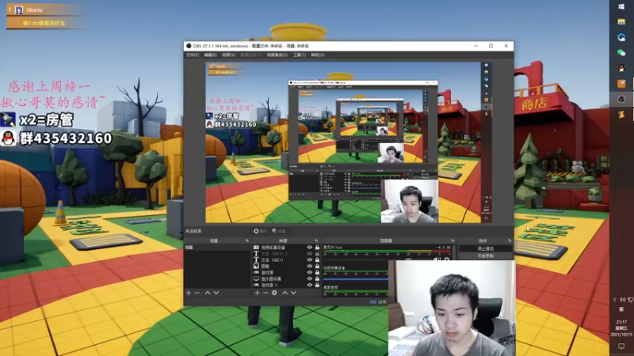The width and height of the screenshot is (634, 356).
Task: Switch the input method 英 indicator
Action: [621, 309]
